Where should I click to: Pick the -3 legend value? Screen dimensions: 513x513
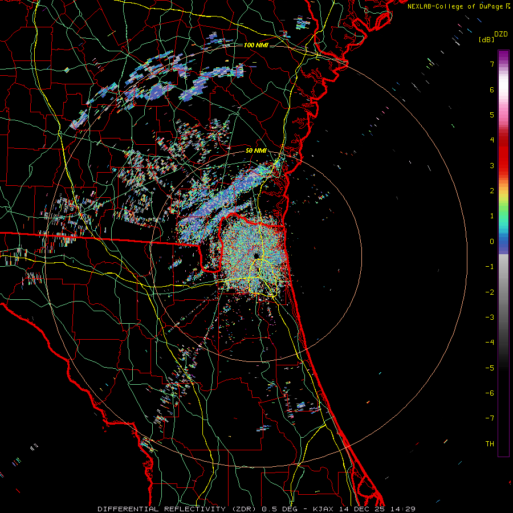(490, 317)
